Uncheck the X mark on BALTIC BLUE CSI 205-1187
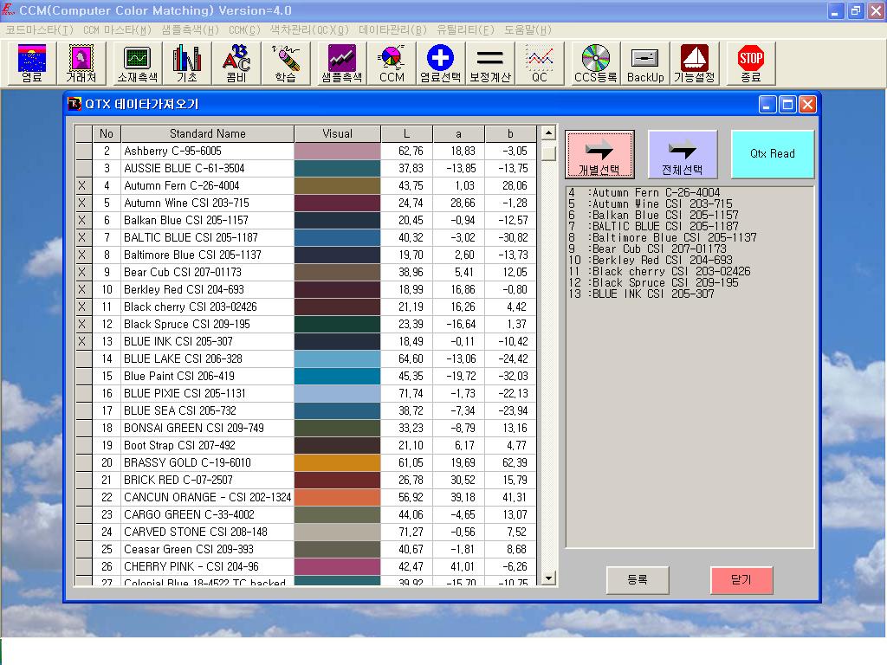887x665 pixels. click(x=82, y=237)
